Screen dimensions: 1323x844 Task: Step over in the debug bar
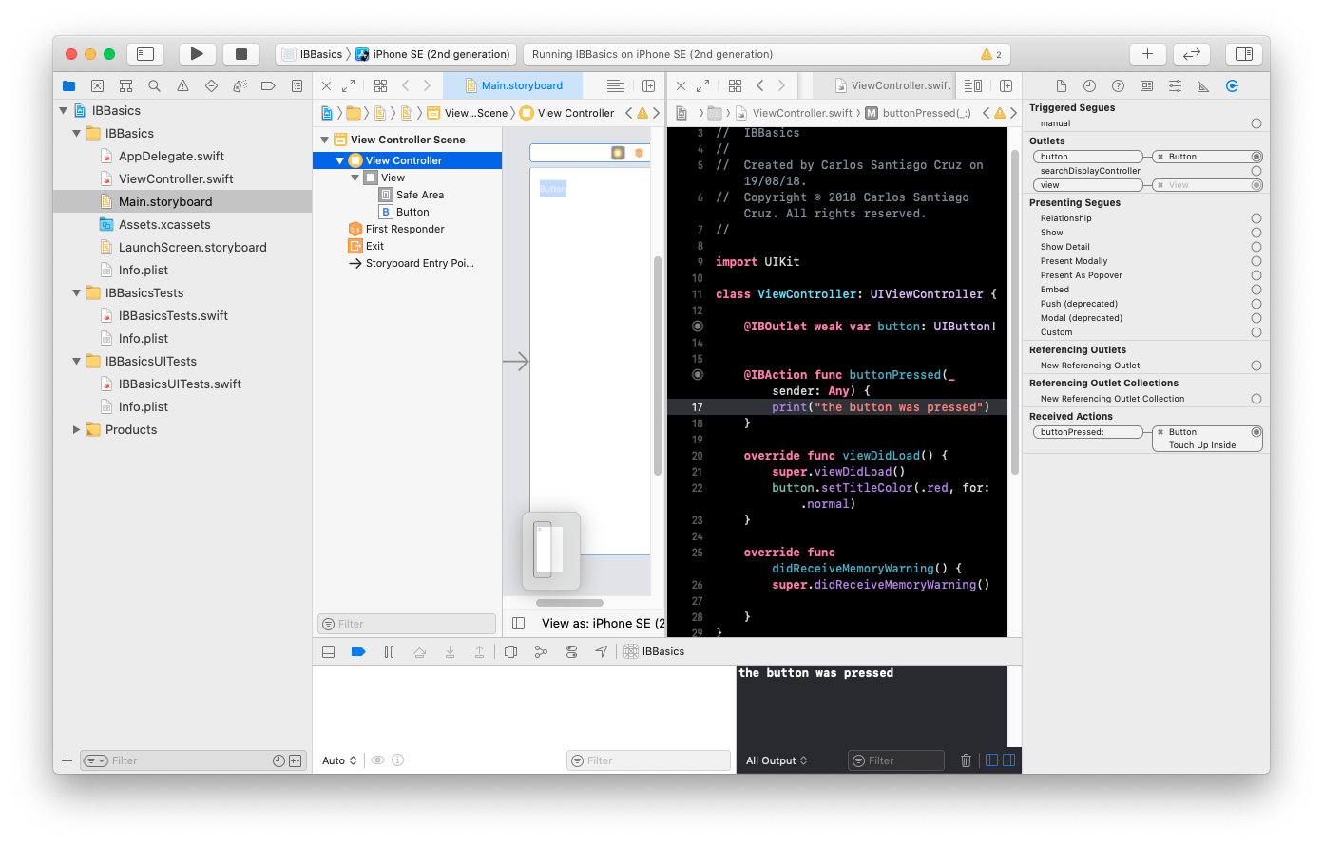(x=419, y=651)
